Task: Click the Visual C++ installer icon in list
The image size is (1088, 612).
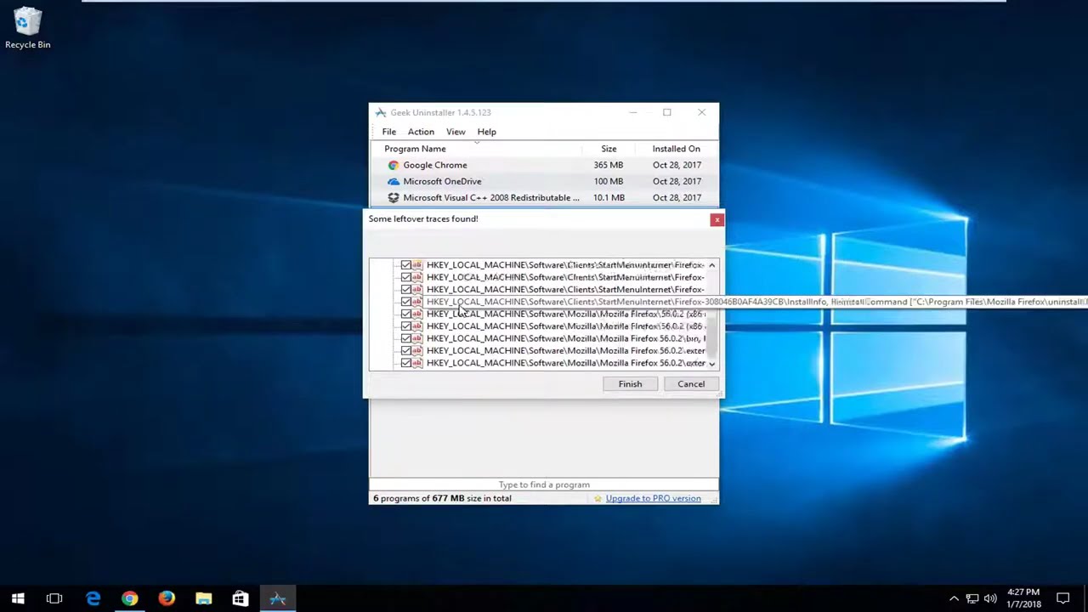Action: 393,197
